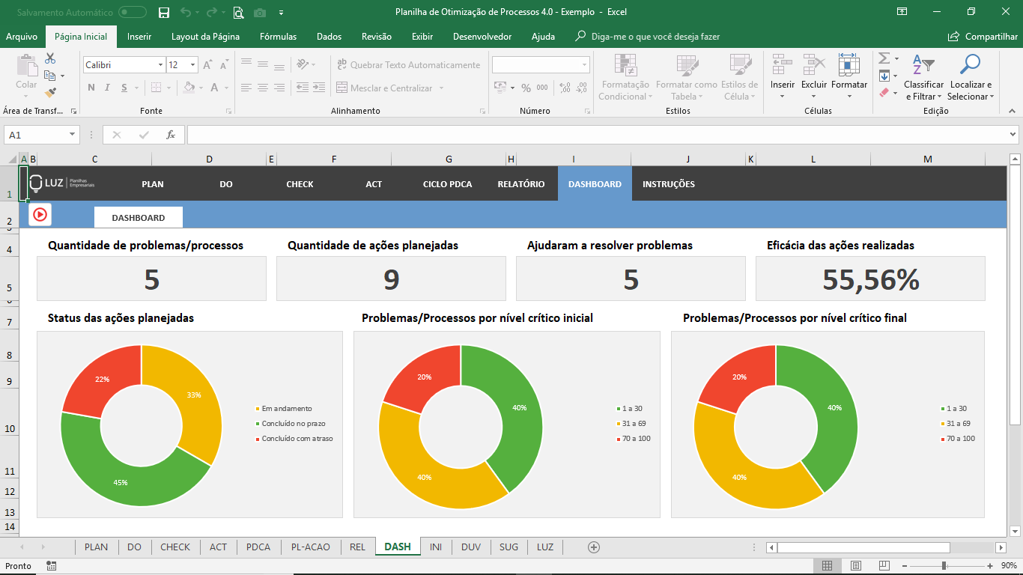Select the PL-ACAO sheet tab
Image resolution: width=1023 pixels, height=575 pixels.
310,547
